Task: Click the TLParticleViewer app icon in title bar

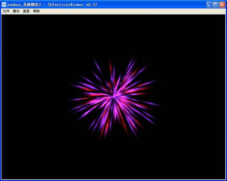Action: coord(4,5)
